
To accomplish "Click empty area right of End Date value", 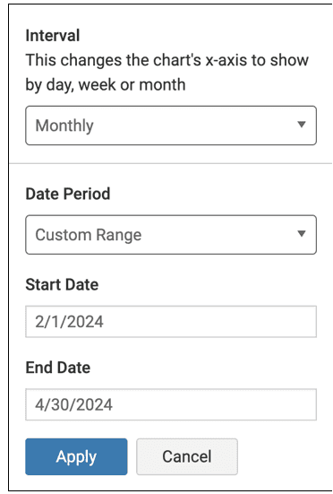I will [x=215, y=405].
